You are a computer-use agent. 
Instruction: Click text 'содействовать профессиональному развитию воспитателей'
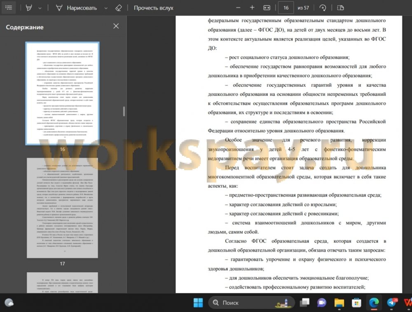(297, 287)
